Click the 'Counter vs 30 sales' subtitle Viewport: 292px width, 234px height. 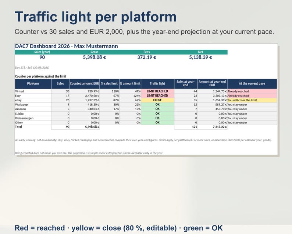click(x=144, y=32)
